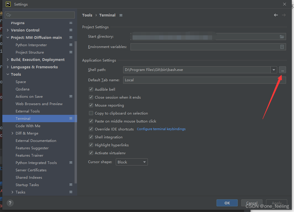This screenshot has height=212, width=294.
Task: Select Code With Me settings
Action: [28, 126]
